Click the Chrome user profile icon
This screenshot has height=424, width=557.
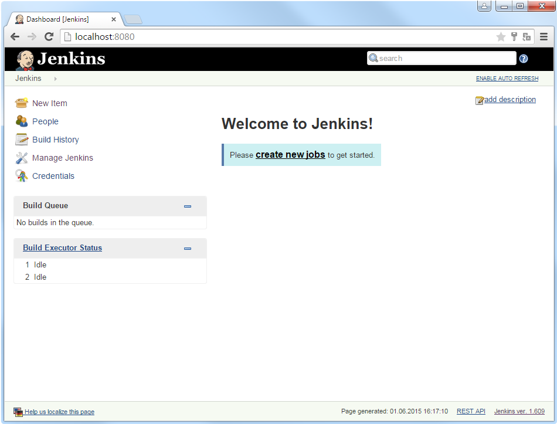coord(484,6)
